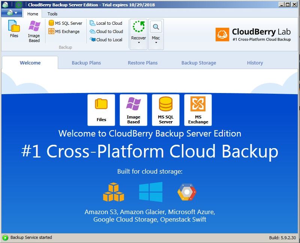The width and height of the screenshot is (300, 243).
Task: Choose Cloud to Local backup option
Action: point(106,40)
